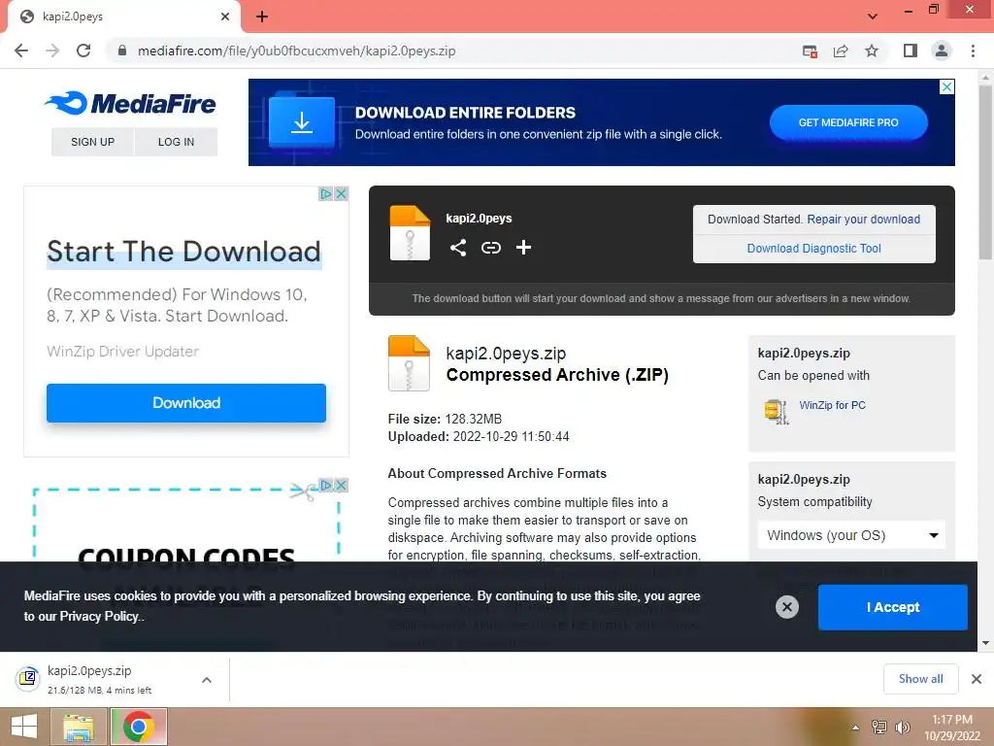Click the address bar URL
The height and width of the screenshot is (746, 994).
[x=297, y=51]
